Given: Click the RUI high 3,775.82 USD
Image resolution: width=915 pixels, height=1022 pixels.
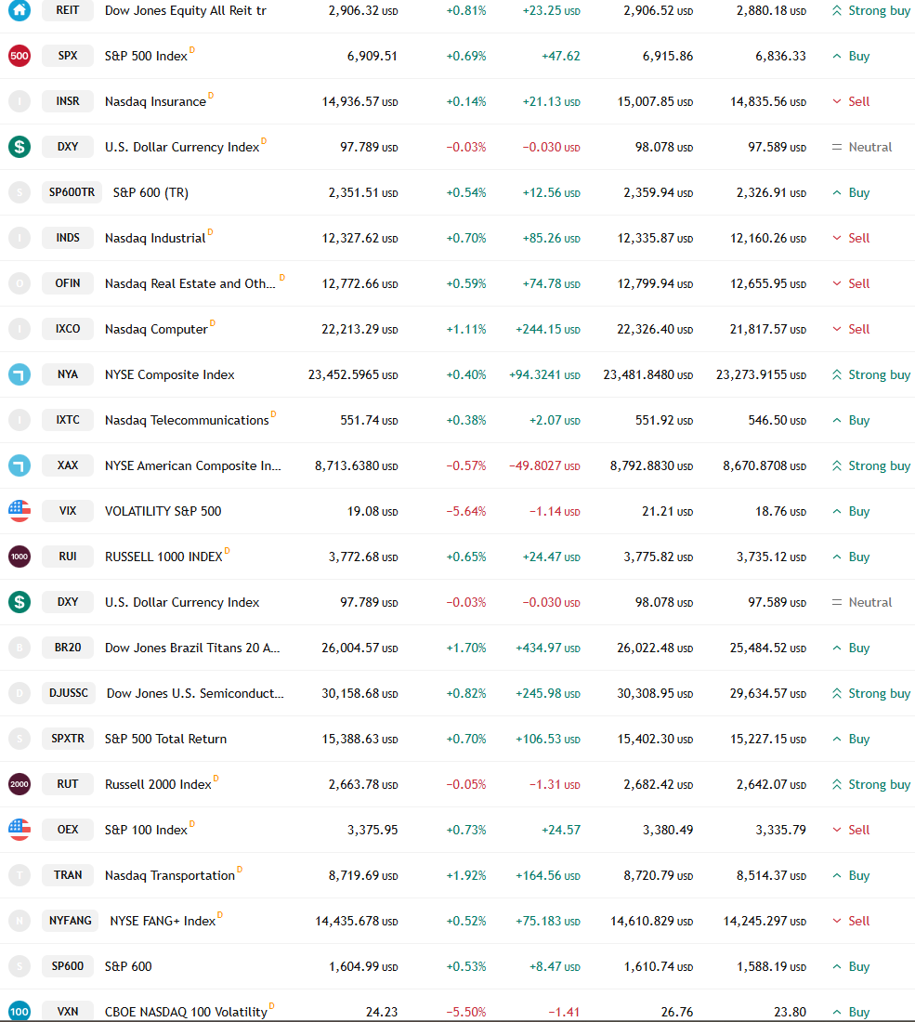Looking at the screenshot, I should click(659, 557).
